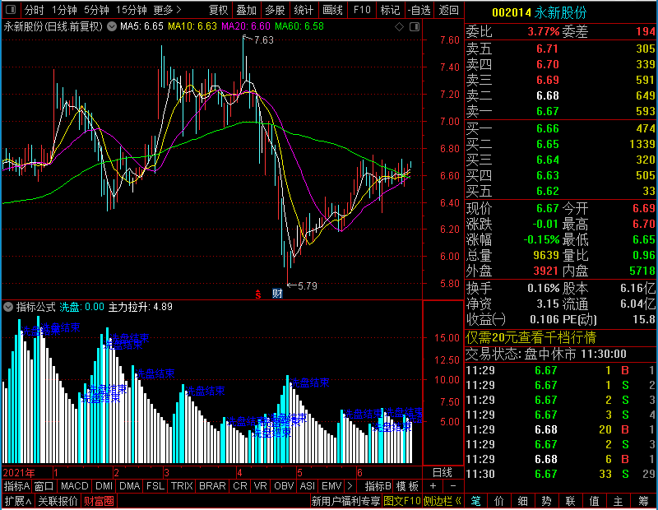Select the 1分钟 period
This screenshot has height=510, width=658.
coord(64,10)
